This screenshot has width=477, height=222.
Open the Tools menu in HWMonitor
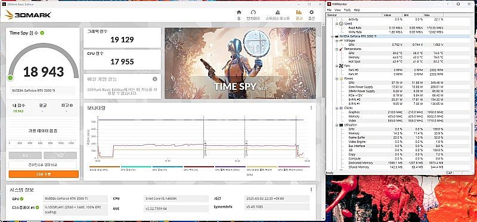[347, 10]
